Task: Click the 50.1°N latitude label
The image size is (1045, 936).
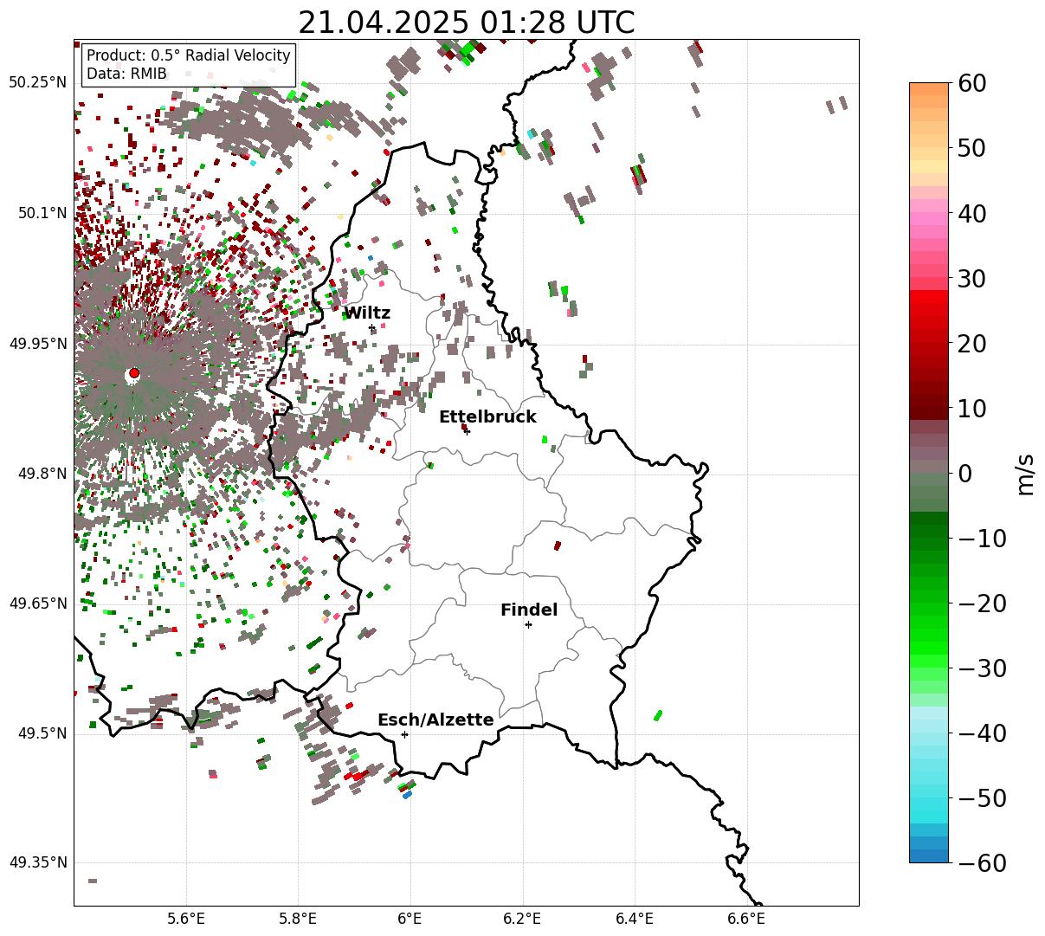Action: click(x=41, y=213)
